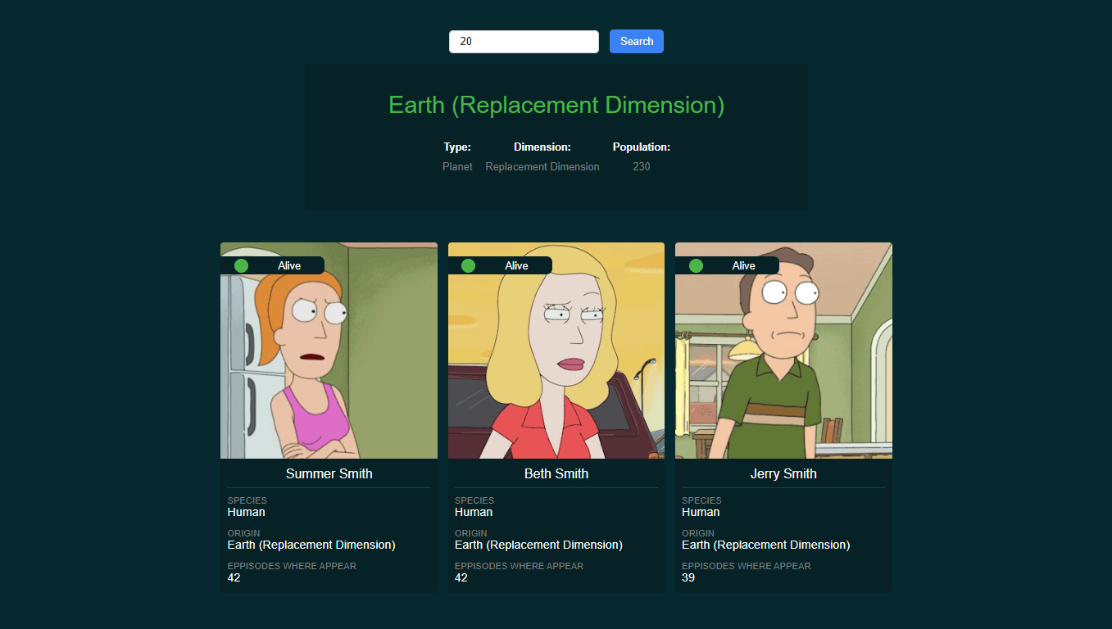Screen dimensions: 1112x629
Task: Open Summer Smith's portrait image
Action: click(328, 350)
